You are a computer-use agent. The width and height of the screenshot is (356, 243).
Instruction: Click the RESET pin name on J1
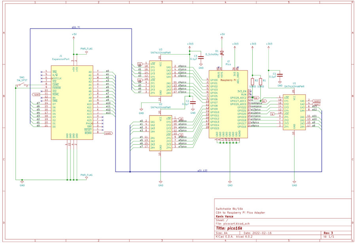[x=88, y=130]
